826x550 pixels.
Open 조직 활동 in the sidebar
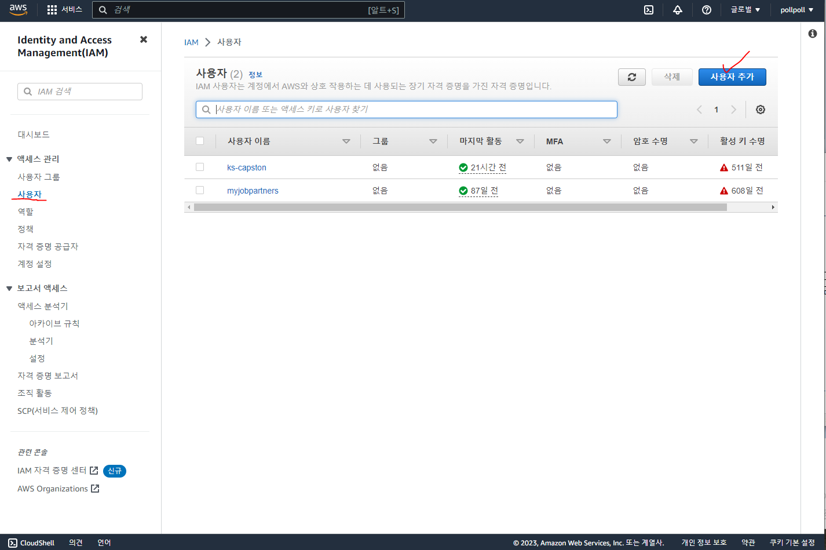pos(35,393)
